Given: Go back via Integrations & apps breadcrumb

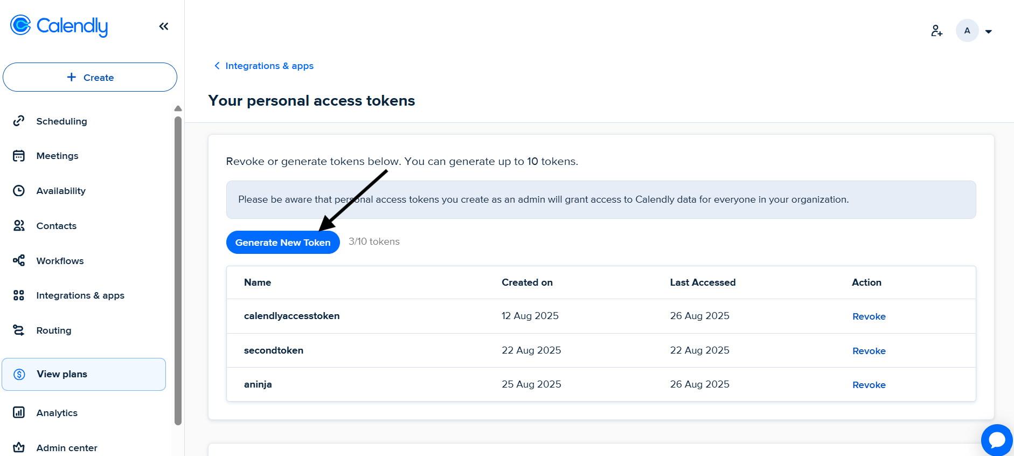Looking at the screenshot, I should 269,66.
